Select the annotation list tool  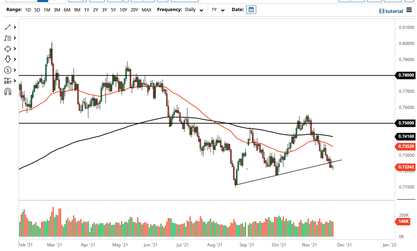click(x=8, y=38)
